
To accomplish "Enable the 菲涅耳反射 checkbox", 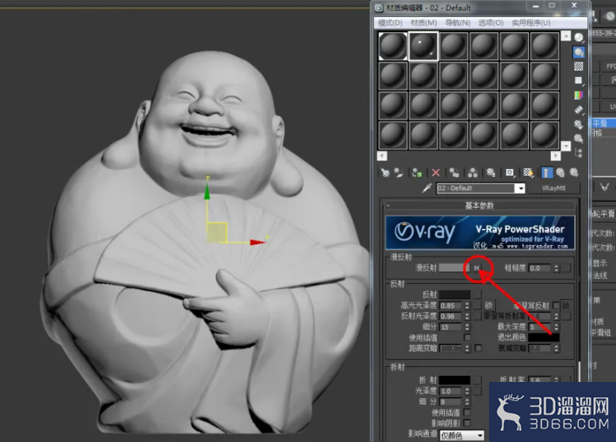I will (556, 305).
